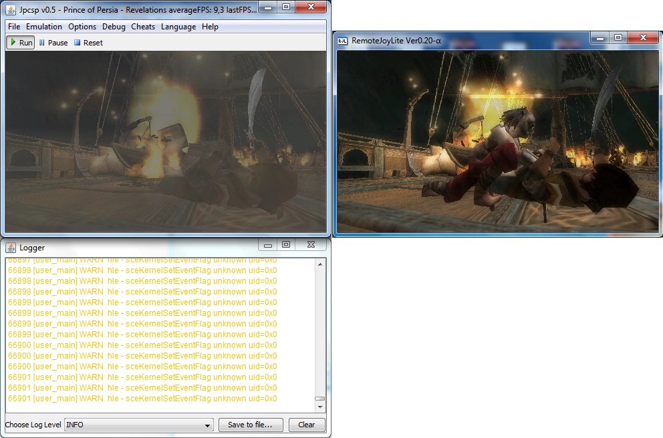Open the Debug menu
The height and width of the screenshot is (438, 663).
pyautogui.click(x=114, y=27)
